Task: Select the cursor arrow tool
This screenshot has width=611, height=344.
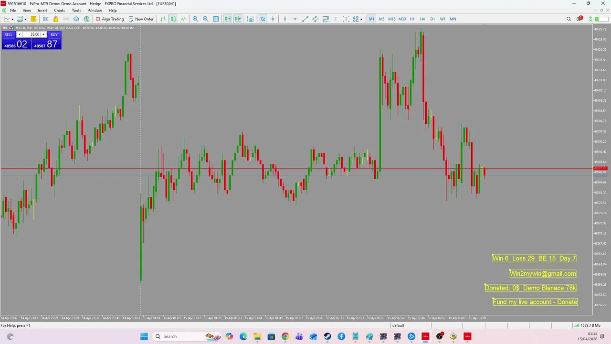Action: [x=263, y=19]
